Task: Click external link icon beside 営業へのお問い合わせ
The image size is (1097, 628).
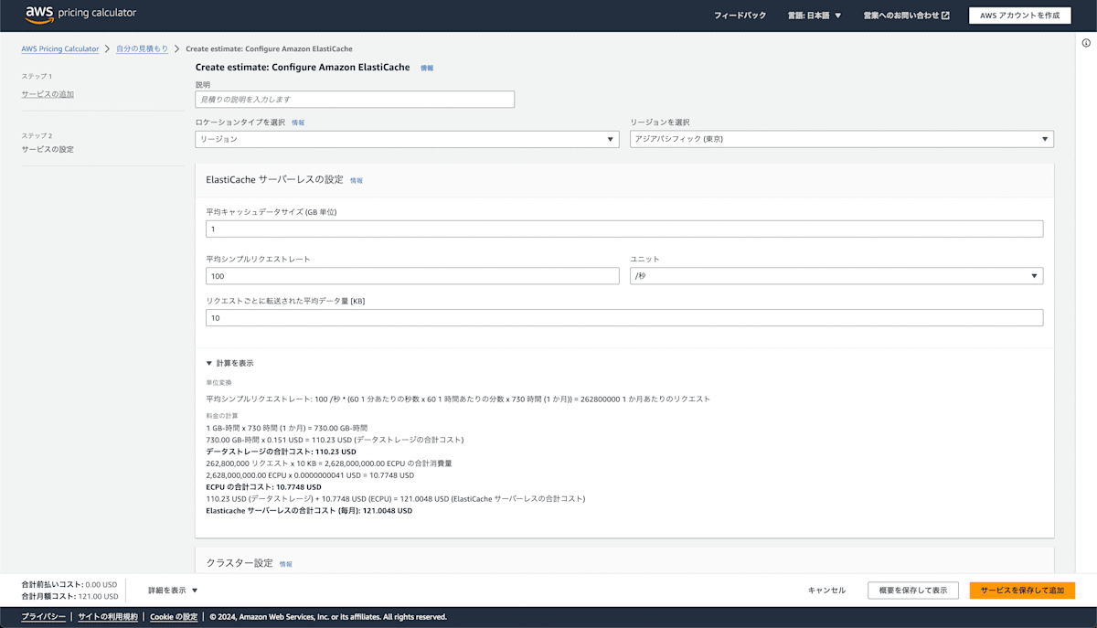Action: 945,16
